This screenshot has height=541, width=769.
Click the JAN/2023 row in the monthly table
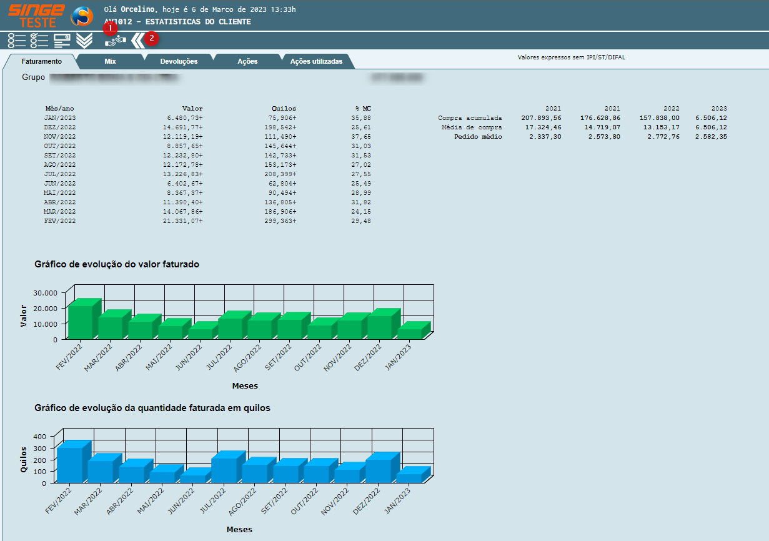(x=60, y=117)
